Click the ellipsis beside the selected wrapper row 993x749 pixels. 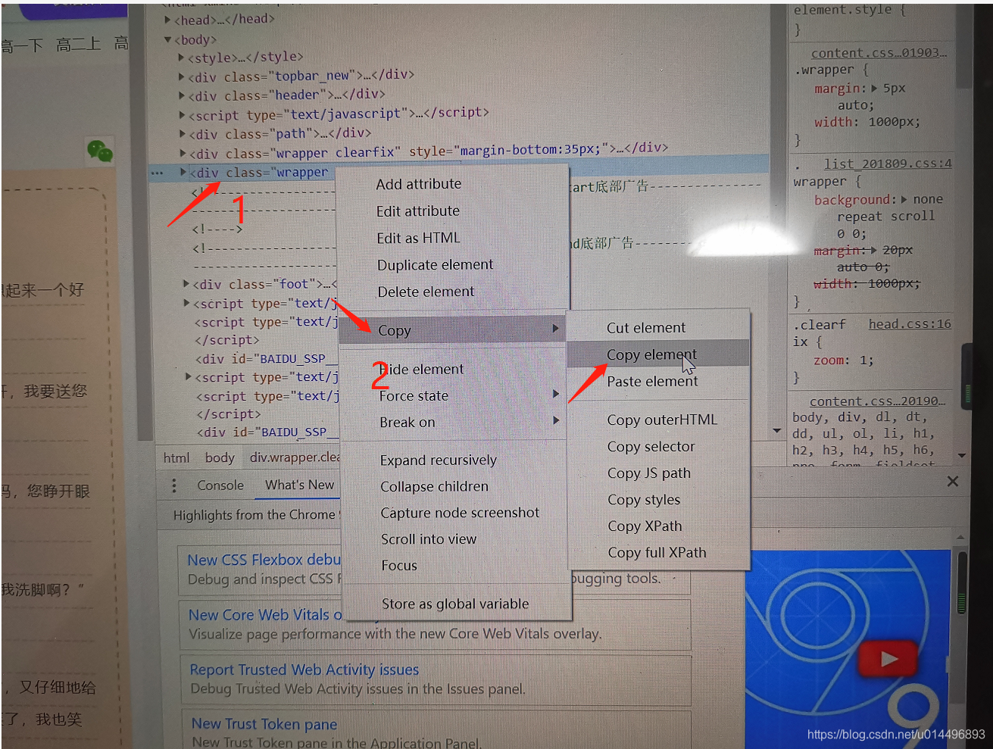tap(157, 173)
